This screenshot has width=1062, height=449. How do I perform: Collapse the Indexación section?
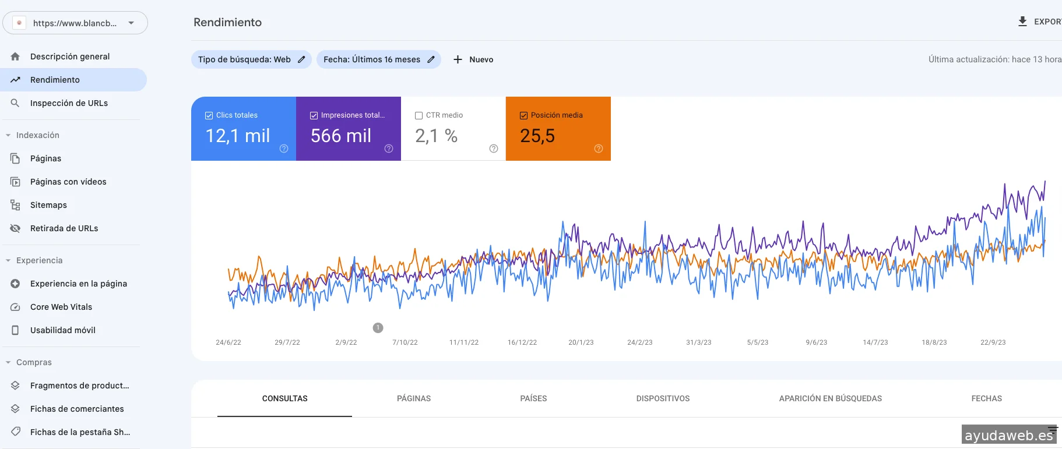[8, 135]
